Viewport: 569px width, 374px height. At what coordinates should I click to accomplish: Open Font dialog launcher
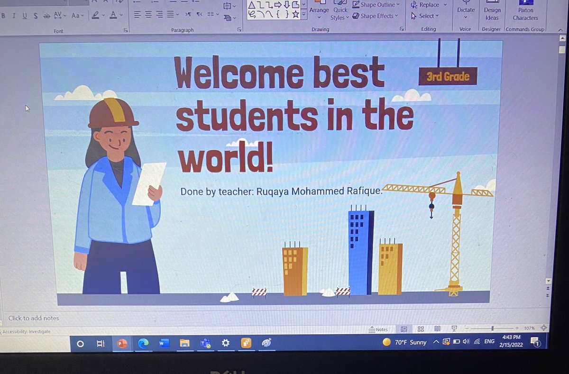(126, 30)
